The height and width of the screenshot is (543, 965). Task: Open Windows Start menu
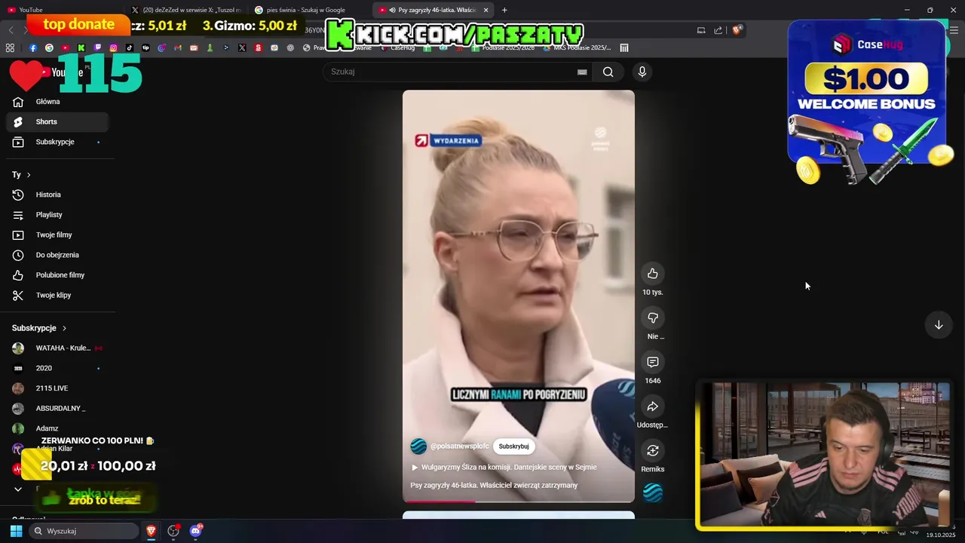tap(16, 531)
